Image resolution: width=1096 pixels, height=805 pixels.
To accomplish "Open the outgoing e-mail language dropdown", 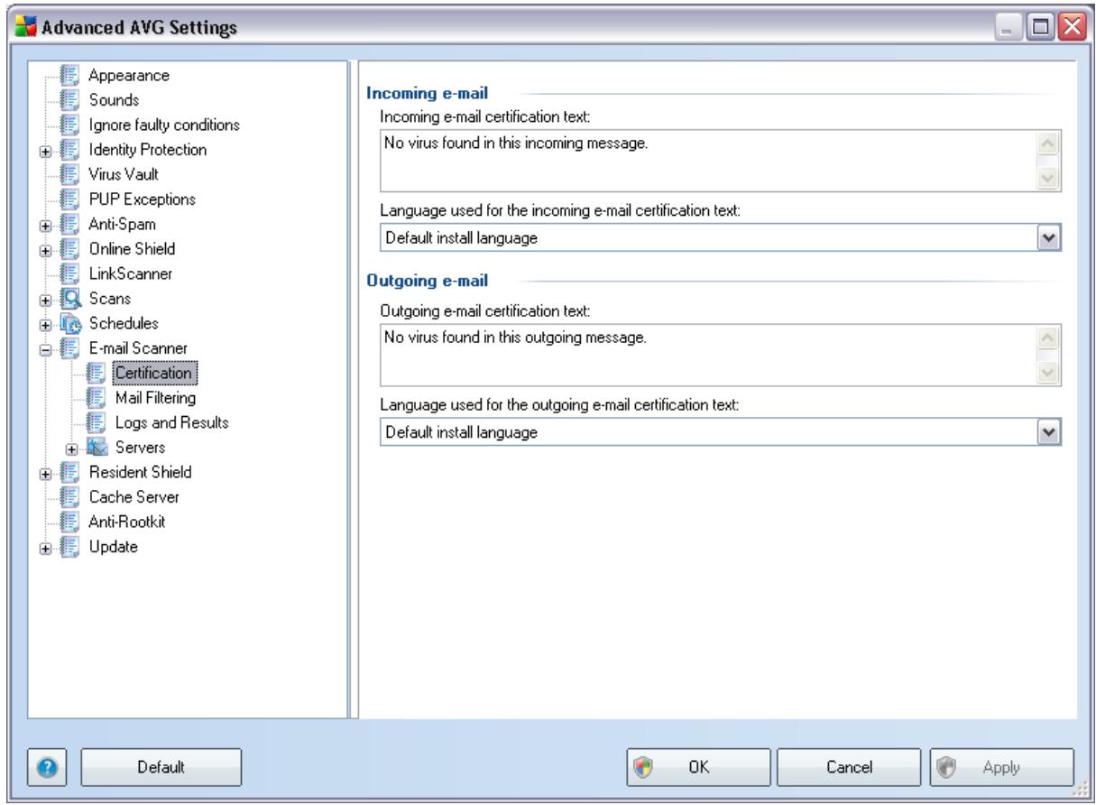I will (1049, 433).
